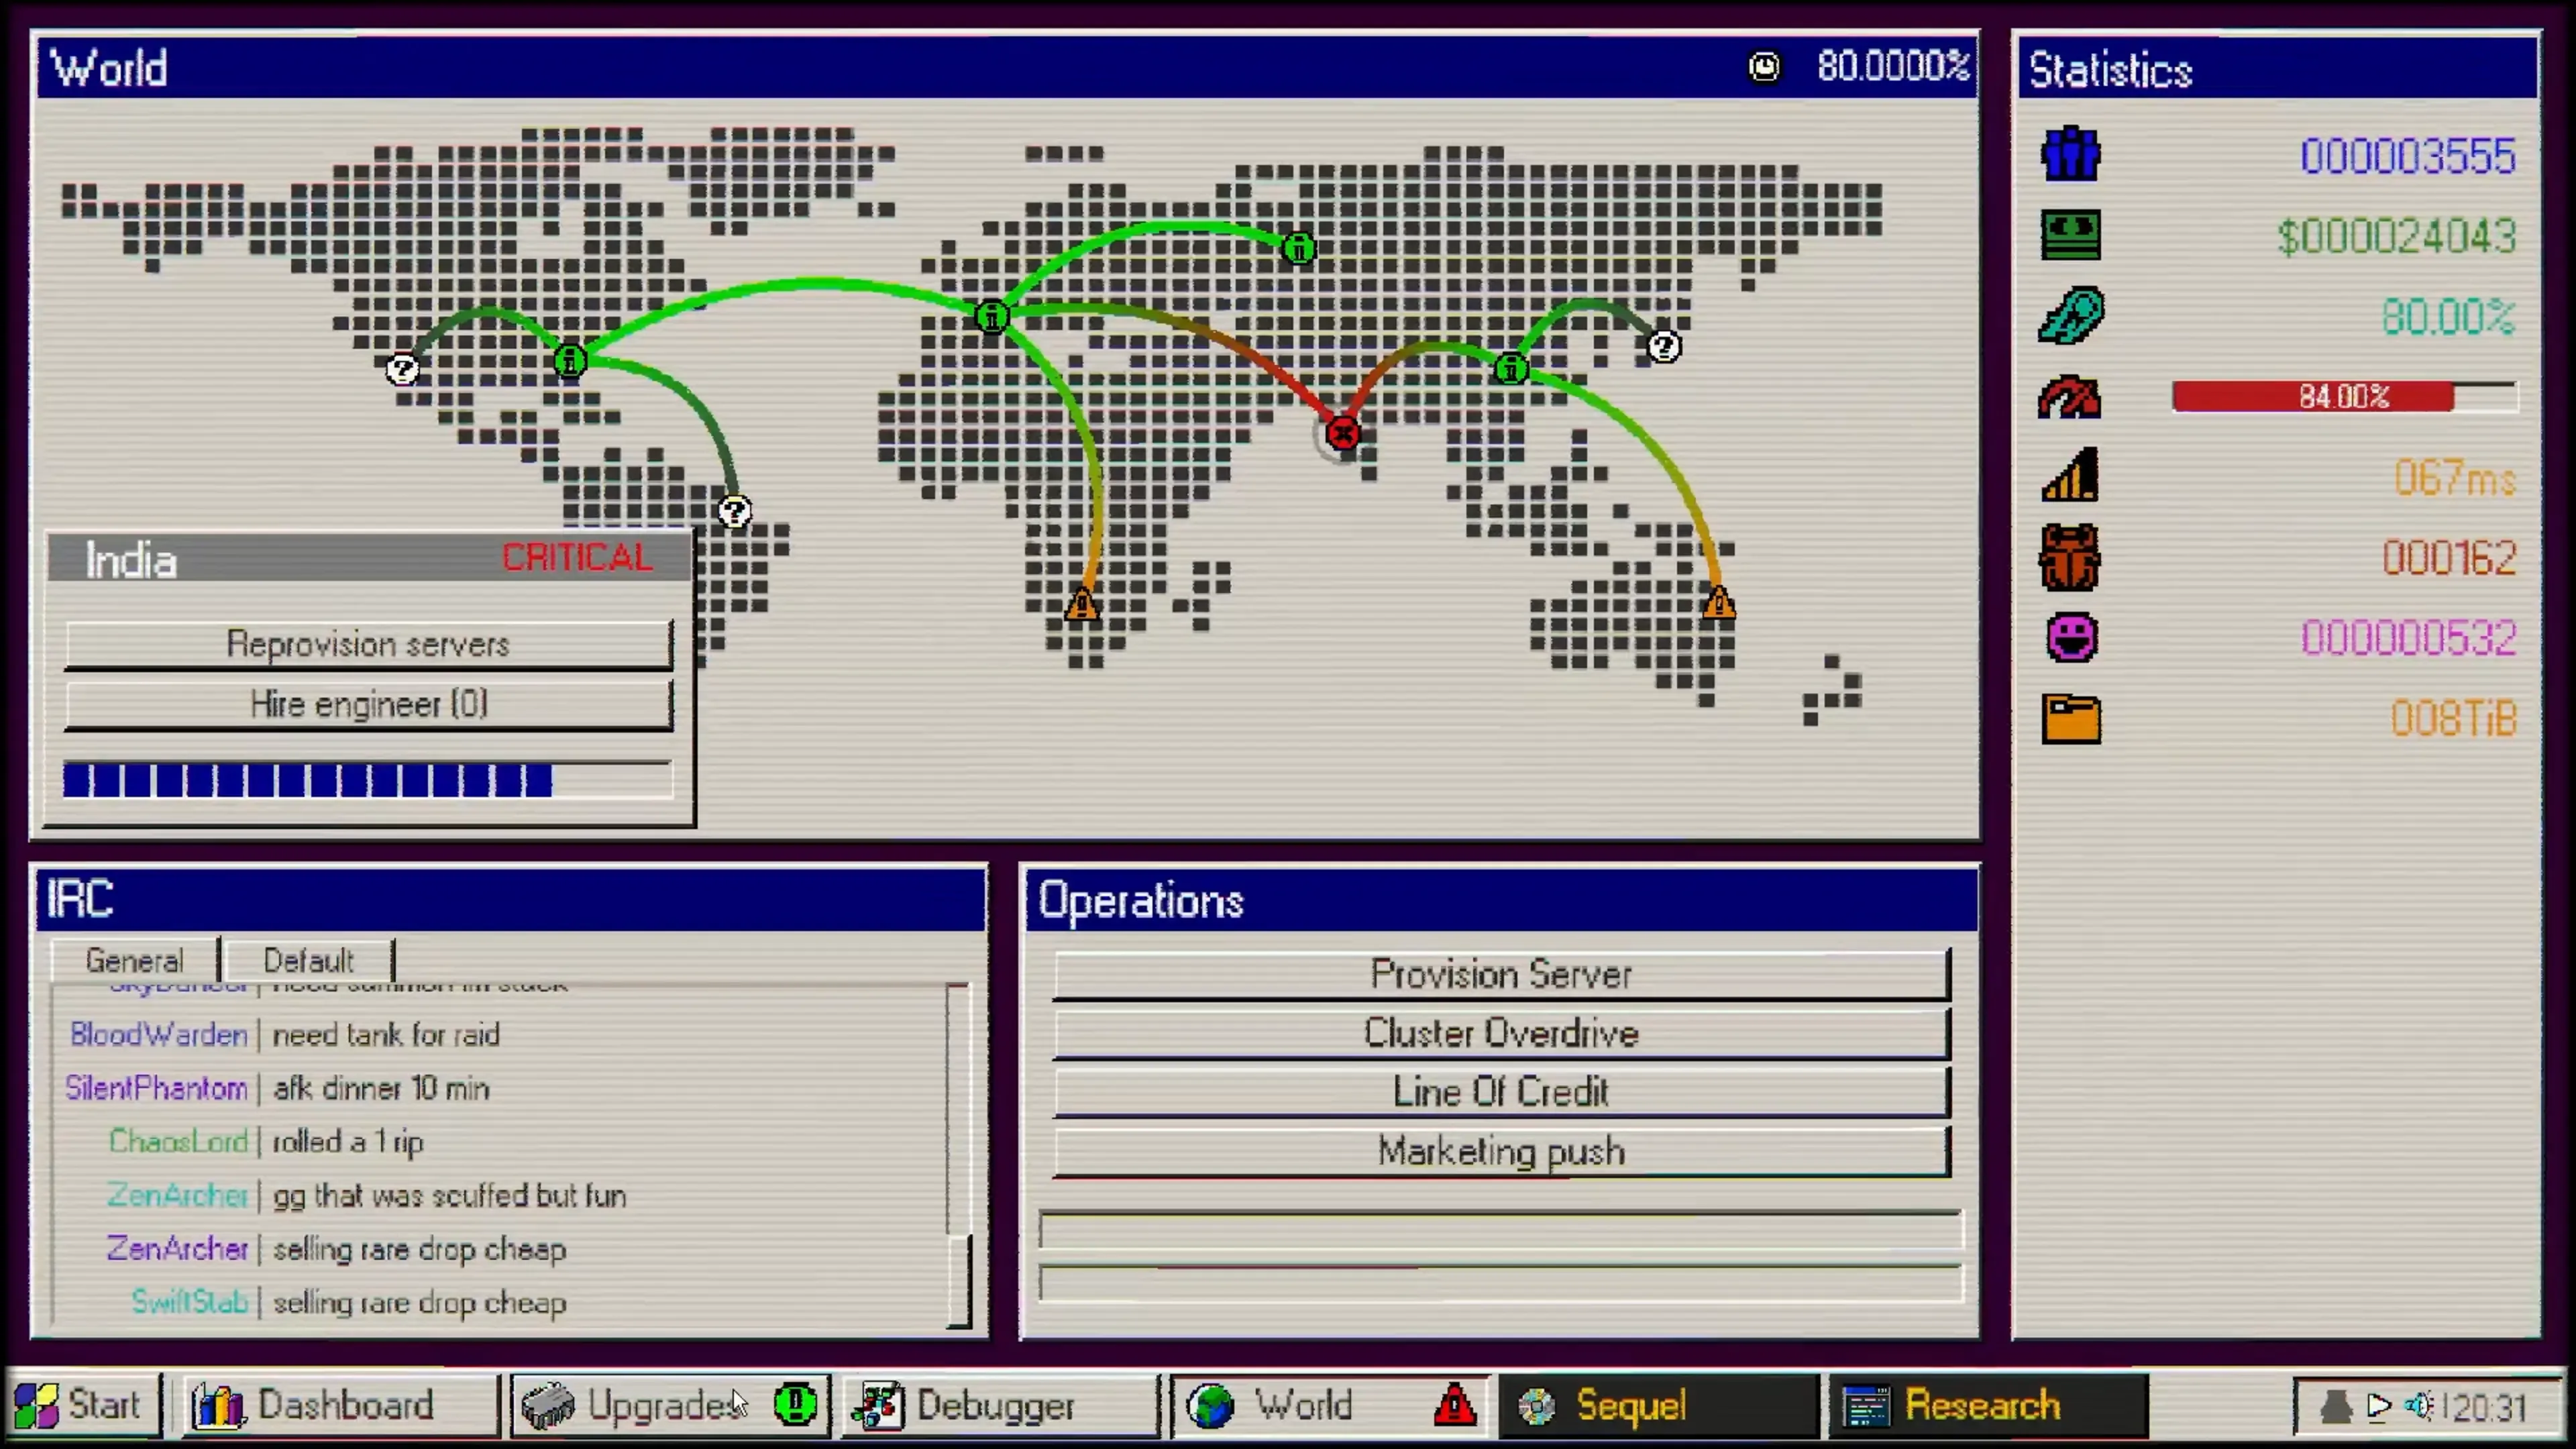Click the green info node in Russia
2576x1449 pixels.
coord(1298,248)
